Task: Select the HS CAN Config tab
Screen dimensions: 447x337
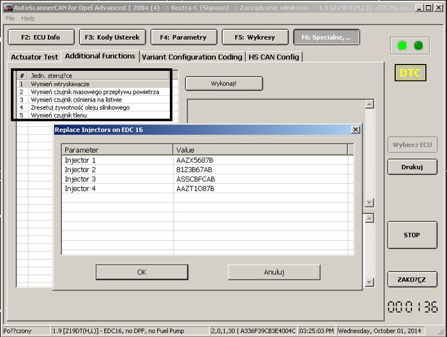Action: [274, 57]
